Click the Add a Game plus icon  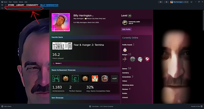[2, 106]
